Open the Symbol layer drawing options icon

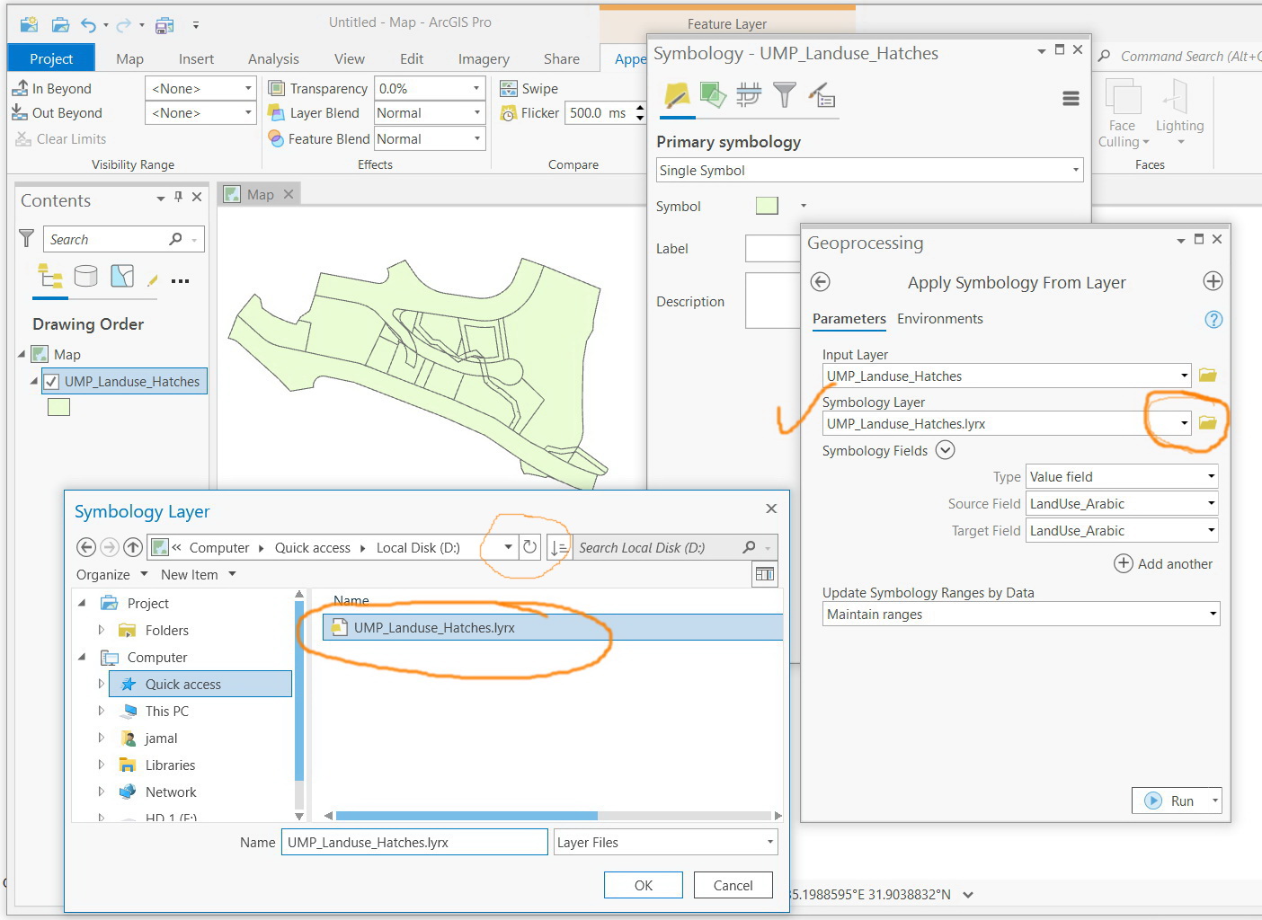coord(749,94)
